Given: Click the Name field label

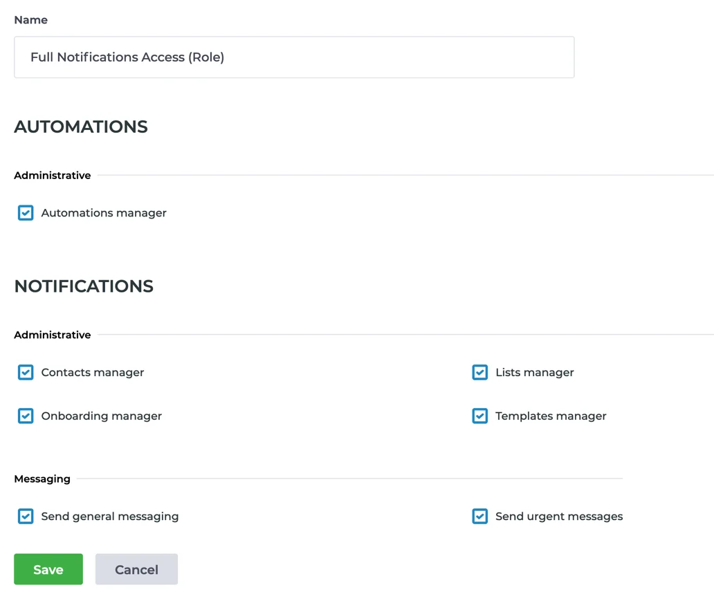Looking at the screenshot, I should click(x=30, y=20).
